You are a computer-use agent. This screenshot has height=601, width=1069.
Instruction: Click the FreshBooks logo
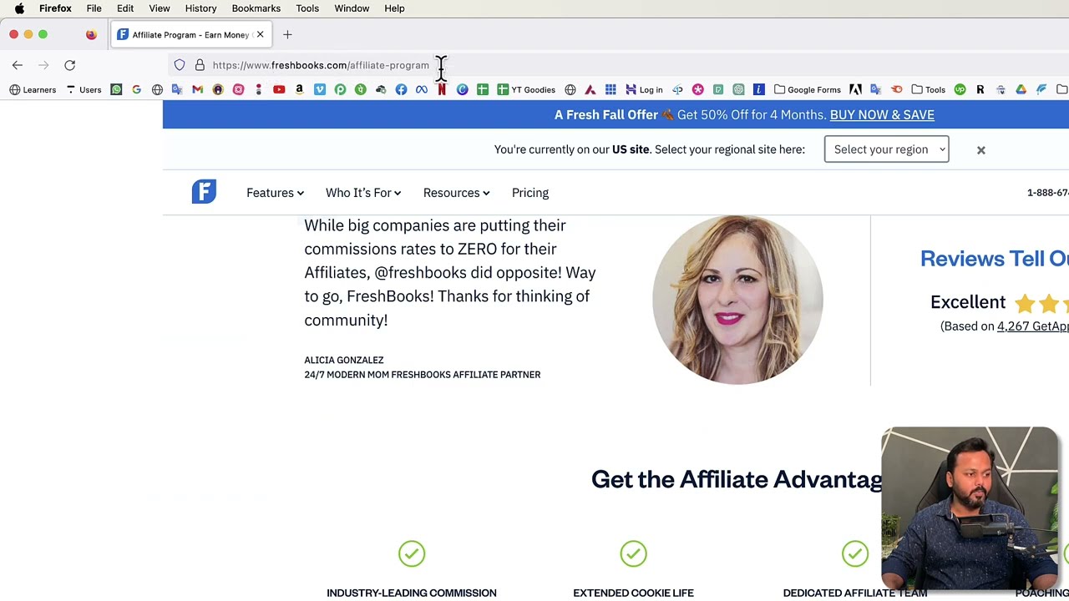point(204,192)
